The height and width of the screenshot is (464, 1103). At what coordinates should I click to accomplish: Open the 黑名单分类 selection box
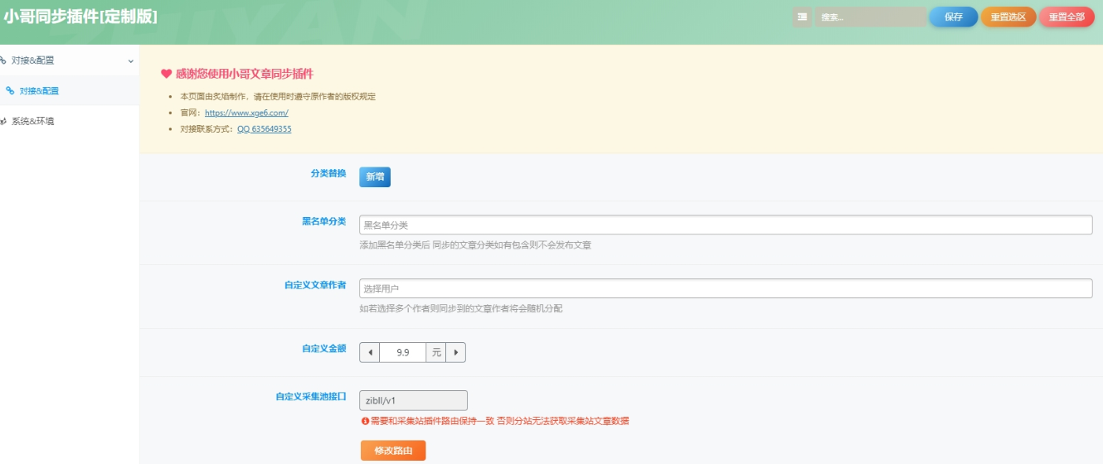click(725, 225)
